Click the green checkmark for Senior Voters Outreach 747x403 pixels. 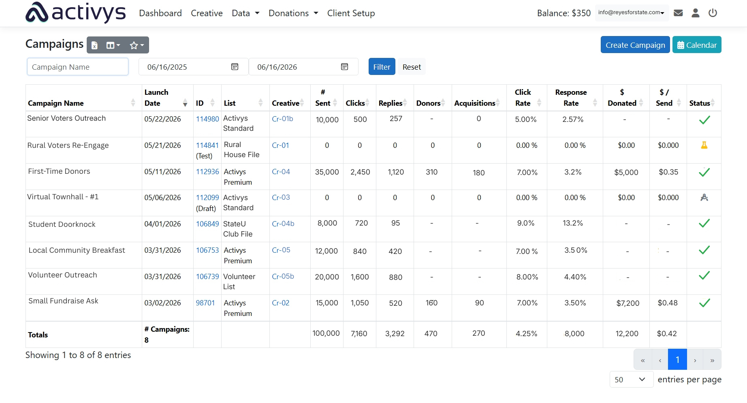[704, 119]
